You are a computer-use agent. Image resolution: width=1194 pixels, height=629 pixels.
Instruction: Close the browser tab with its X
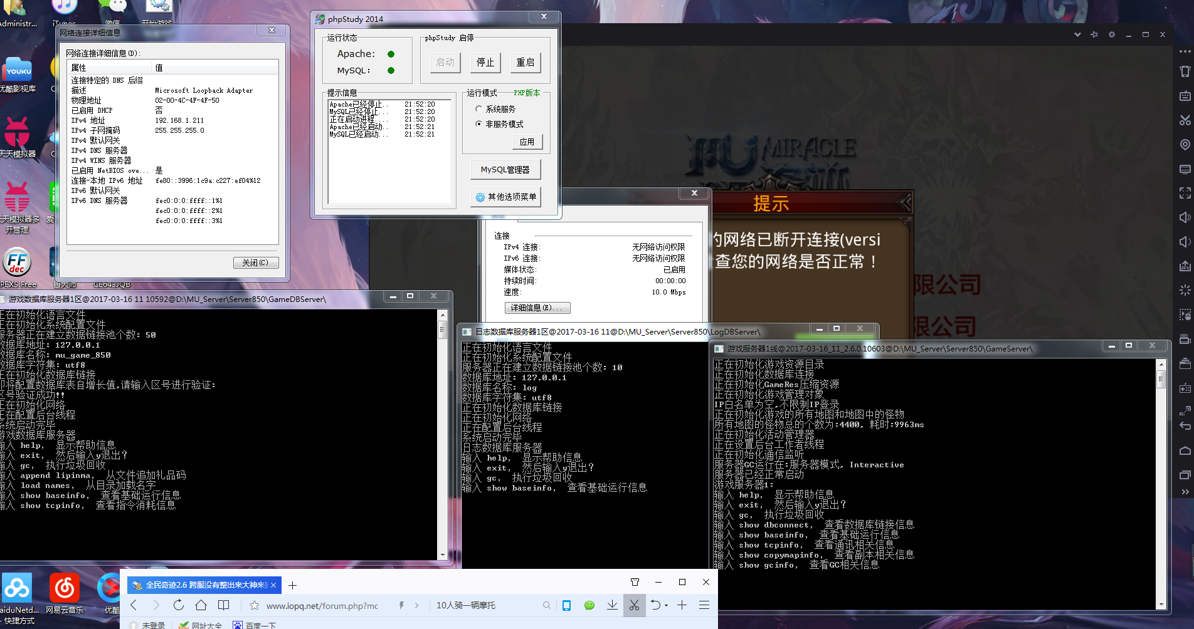[273, 585]
